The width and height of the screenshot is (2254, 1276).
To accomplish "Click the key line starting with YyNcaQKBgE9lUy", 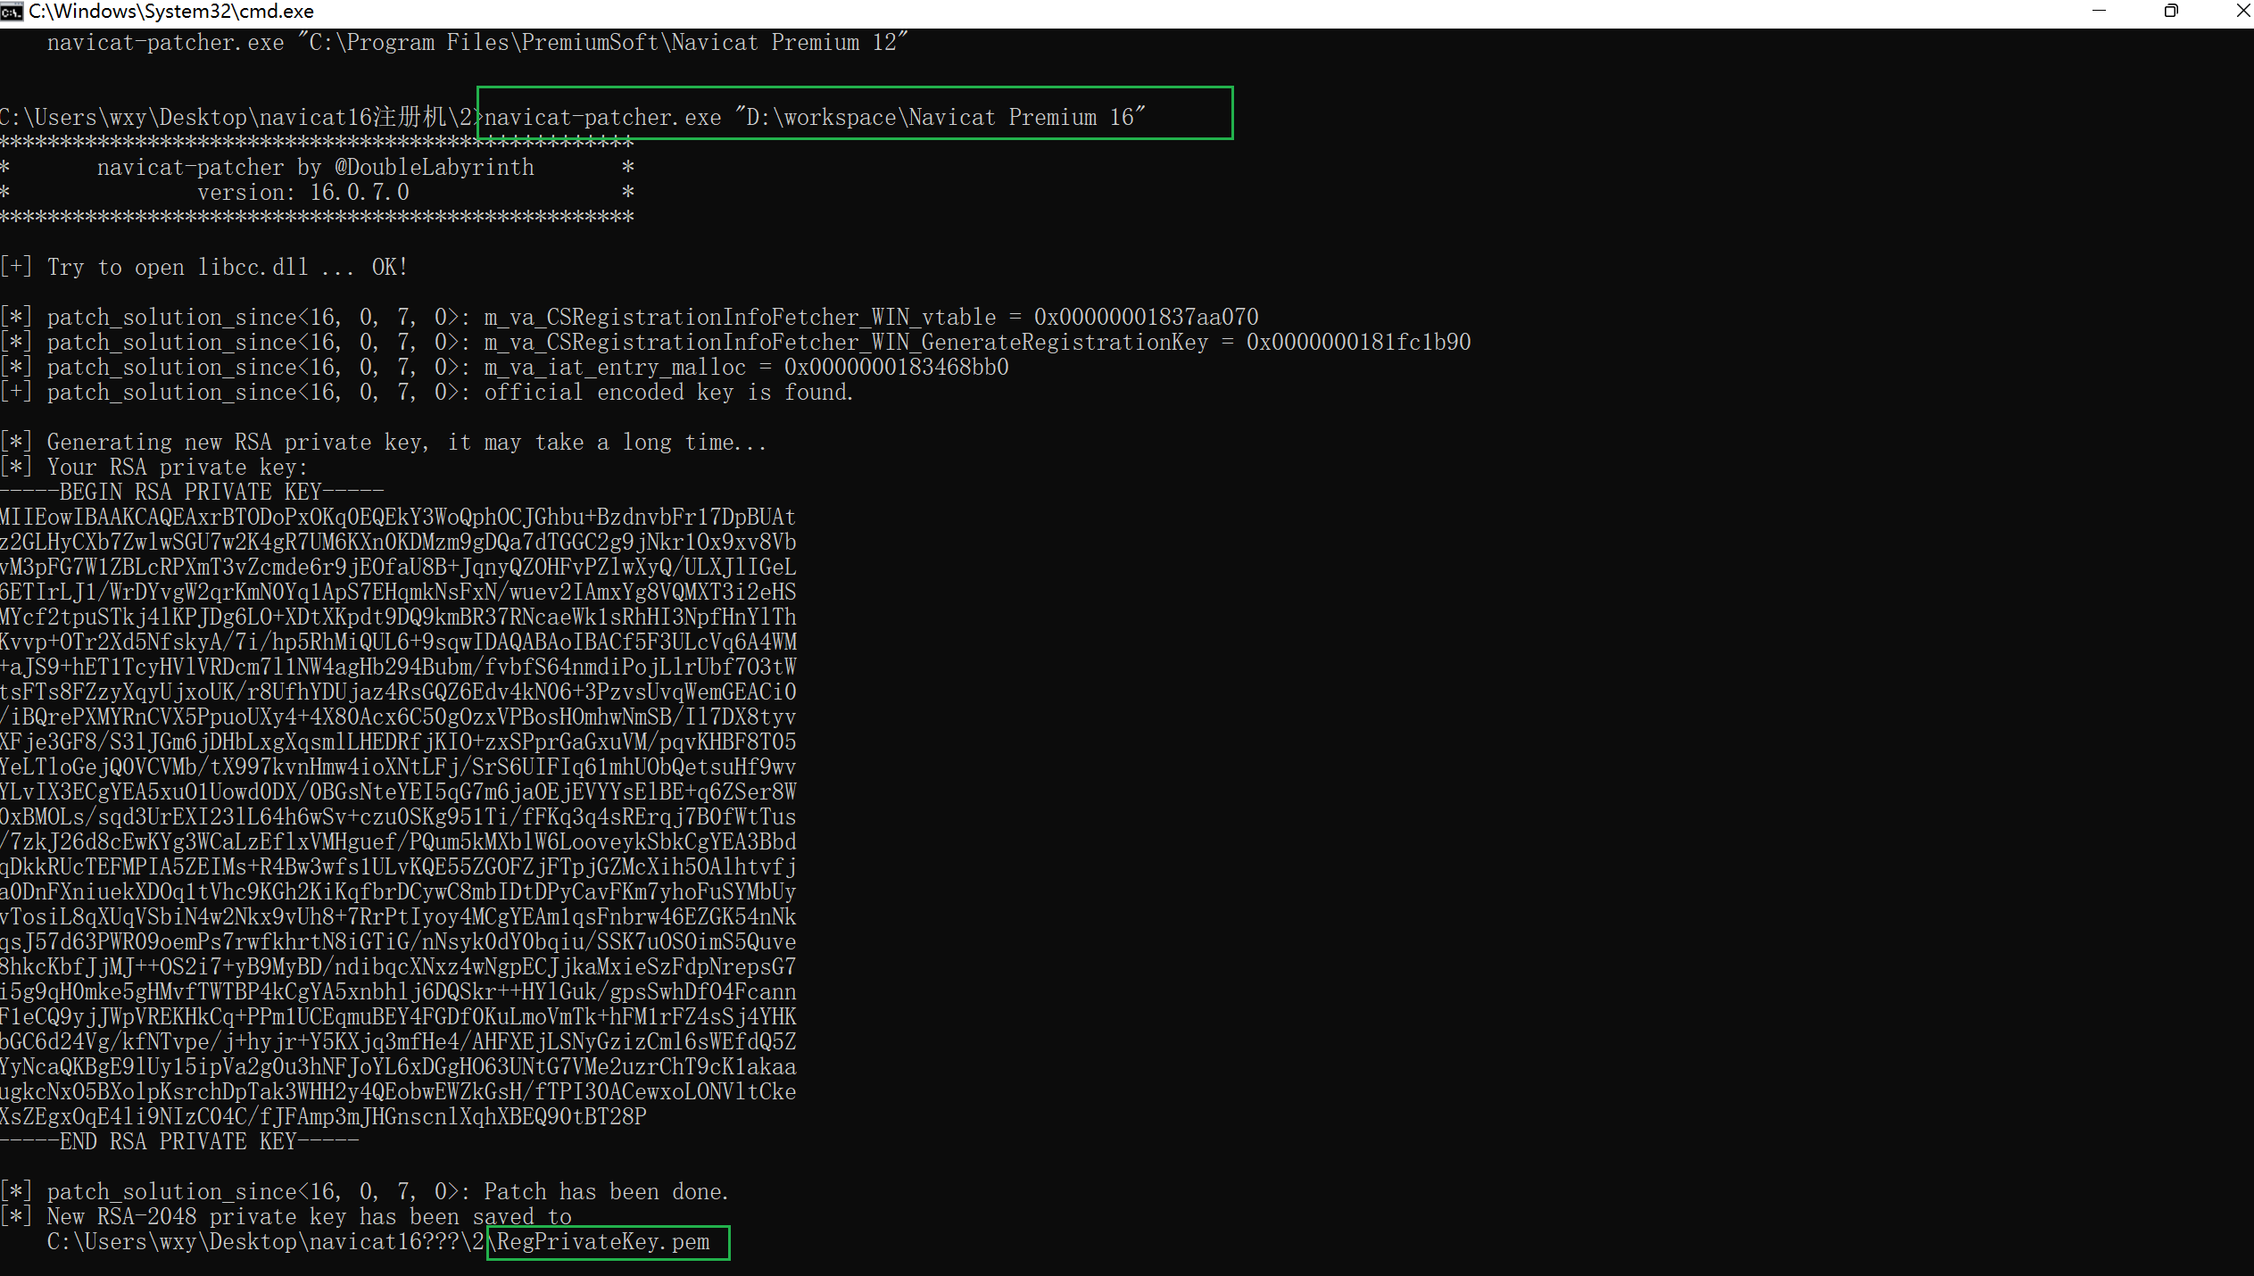I will 398,1067.
